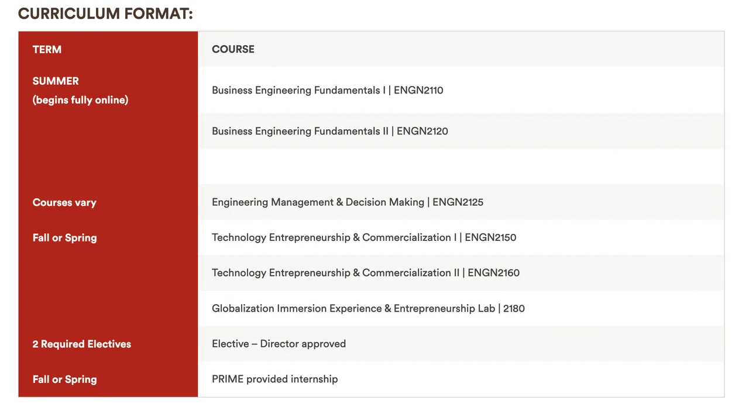Click the "(begins fully online)" note
Image resolution: width=749 pixels, height=414 pixels.
80,100
